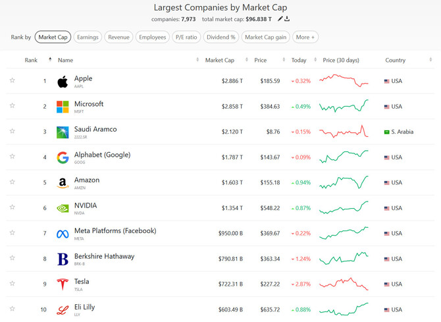This screenshot has width=441, height=322.
Task: Toggle favorite star for Saudi Aramco
Action: tap(12, 131)
